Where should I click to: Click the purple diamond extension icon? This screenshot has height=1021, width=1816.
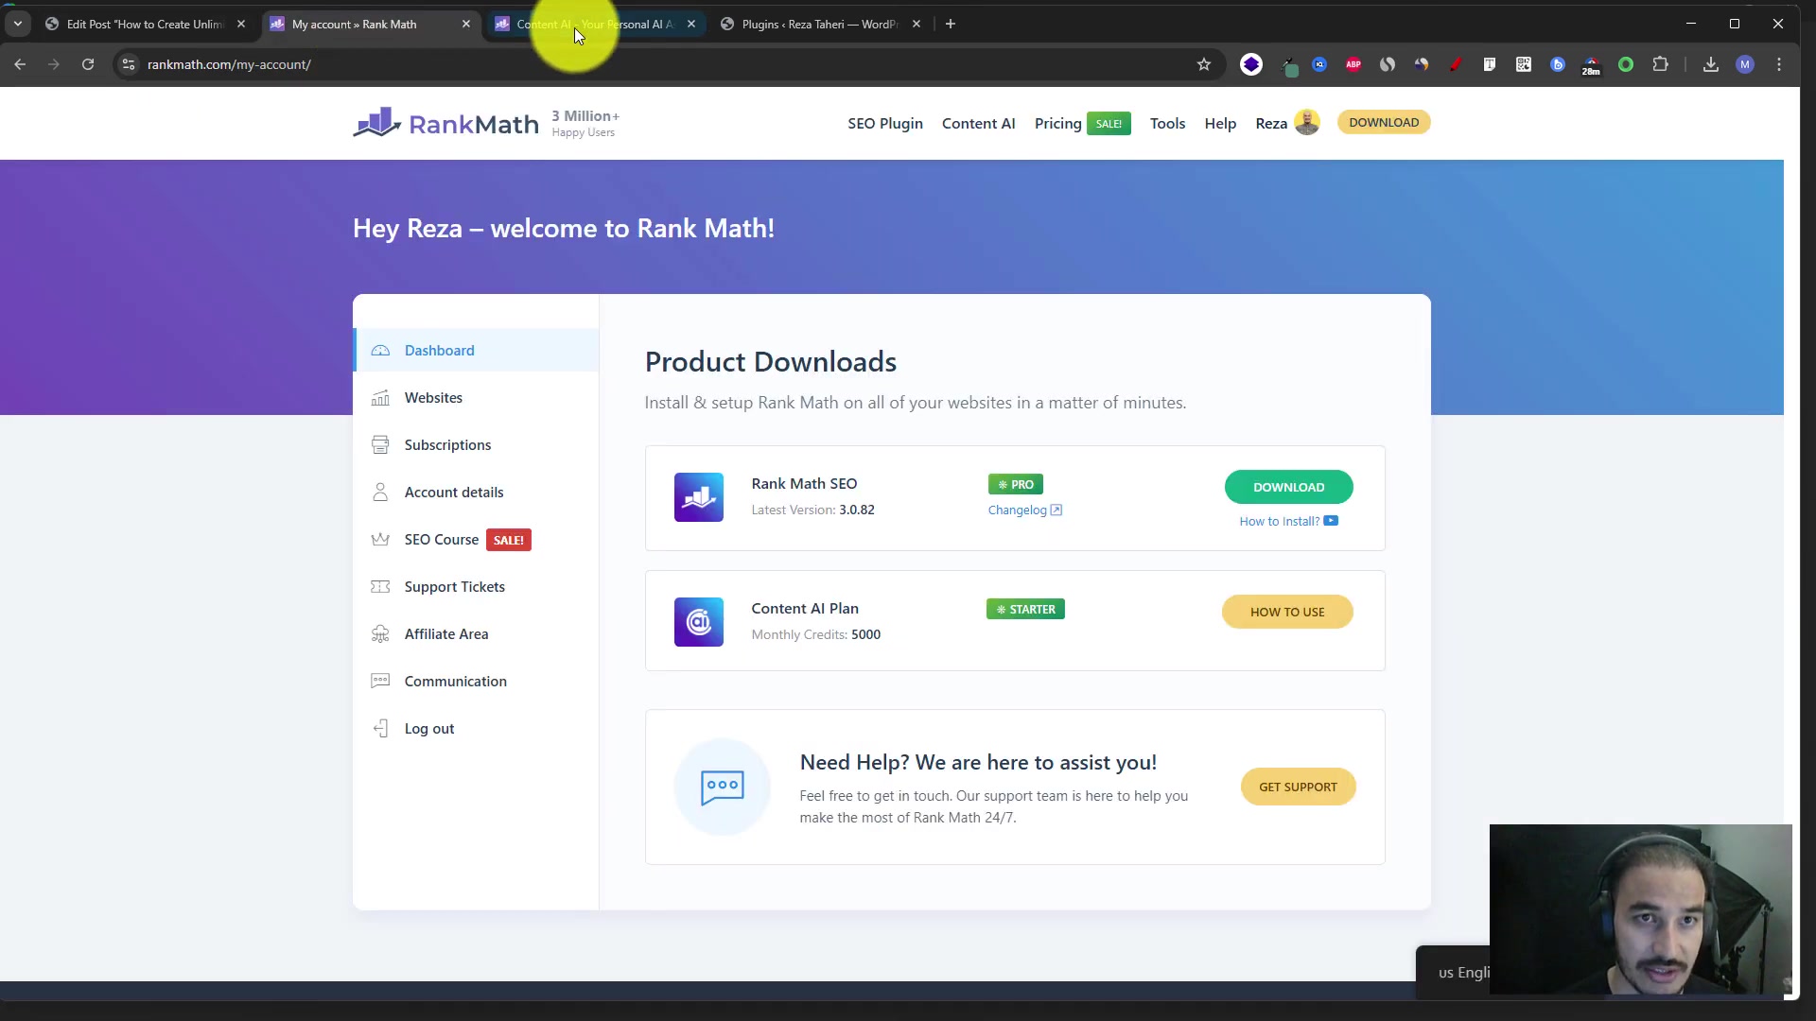(x=1250, y=64)
